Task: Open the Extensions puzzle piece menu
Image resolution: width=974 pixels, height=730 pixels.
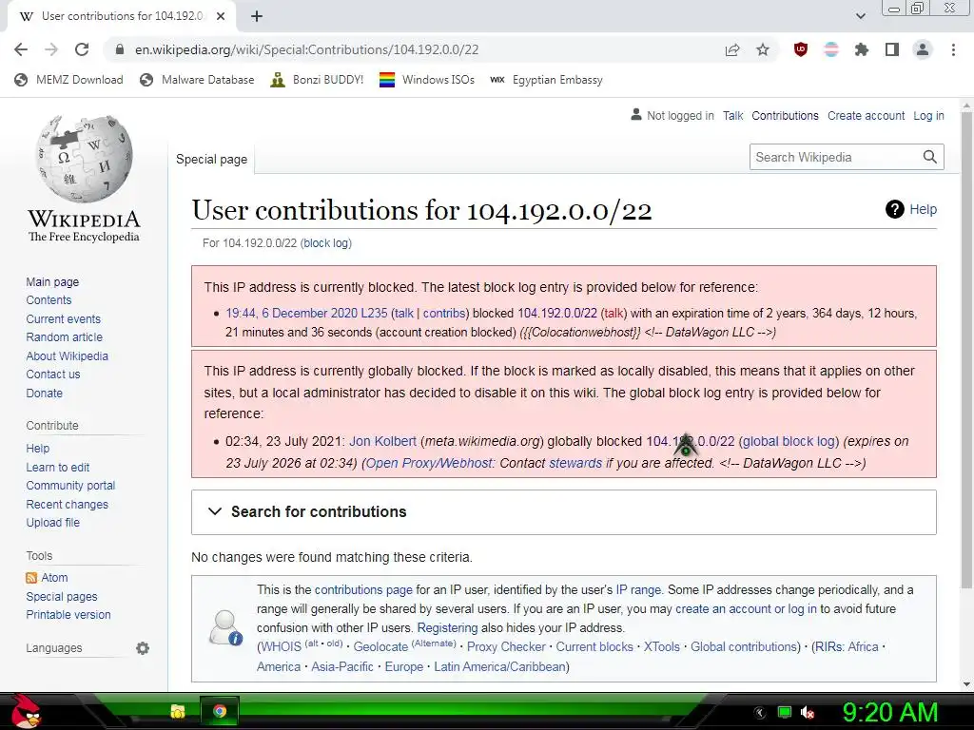Action: point(862,49)
